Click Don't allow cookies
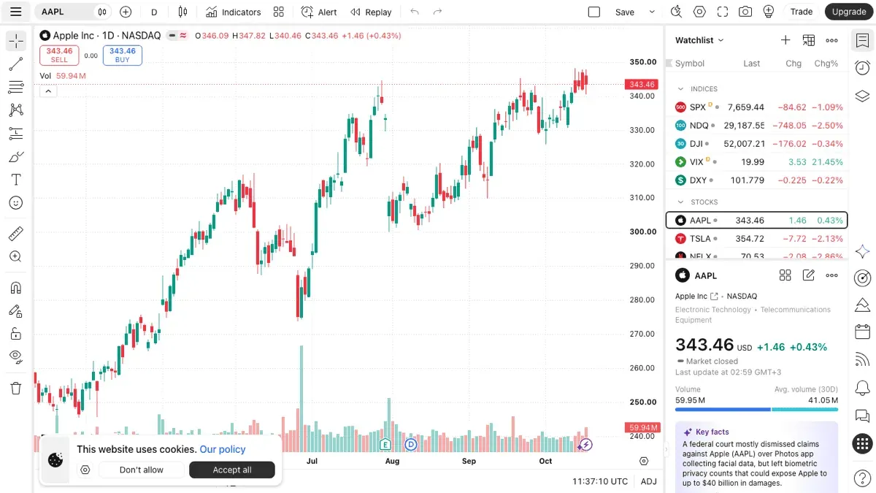The image size is (876, 493). pyautogui.click(x=142, y=470)
